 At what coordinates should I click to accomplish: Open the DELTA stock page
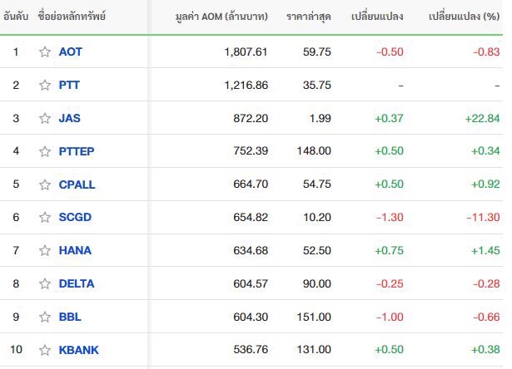click(77, 283)
